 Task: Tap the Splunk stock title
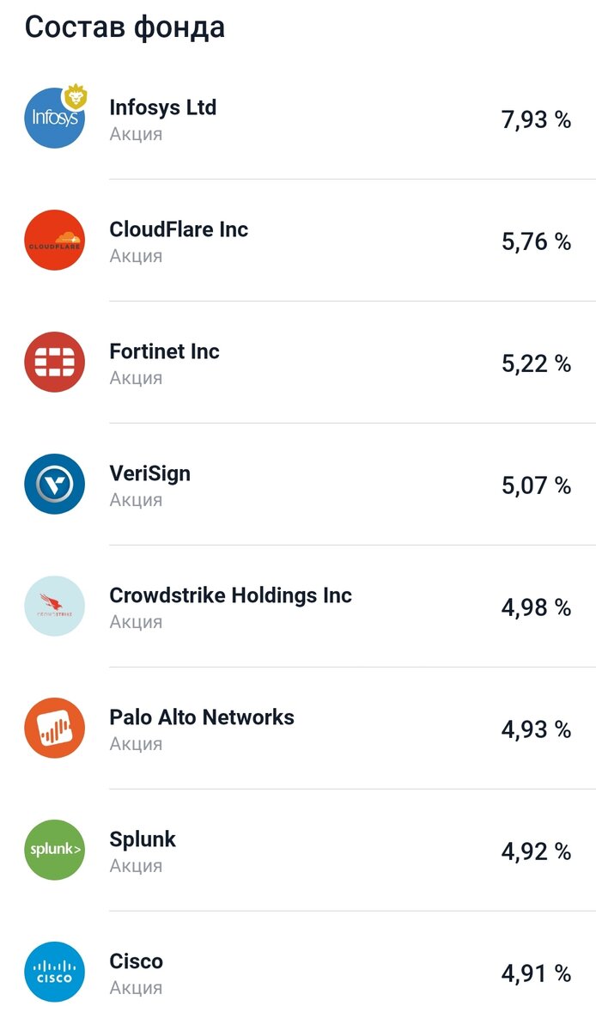(143, 839)
